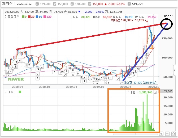Click the change value 7,600 5.13%
The image size is (178, 138).
116,4
